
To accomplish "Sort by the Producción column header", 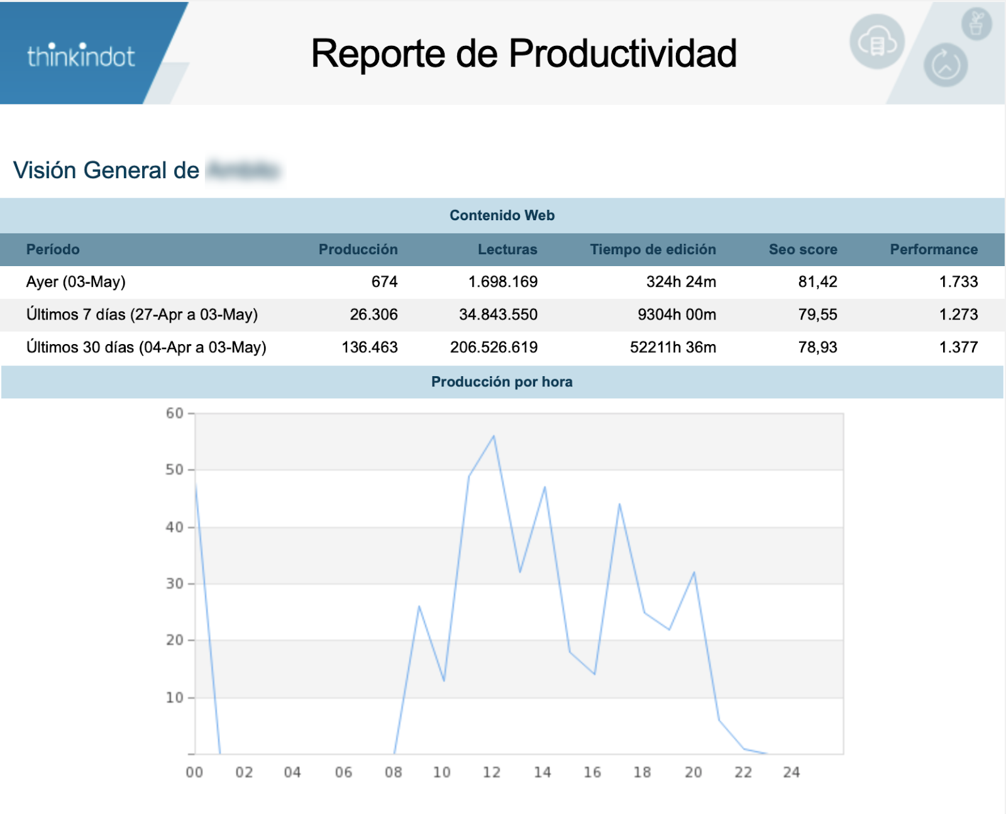I will 358,250.
